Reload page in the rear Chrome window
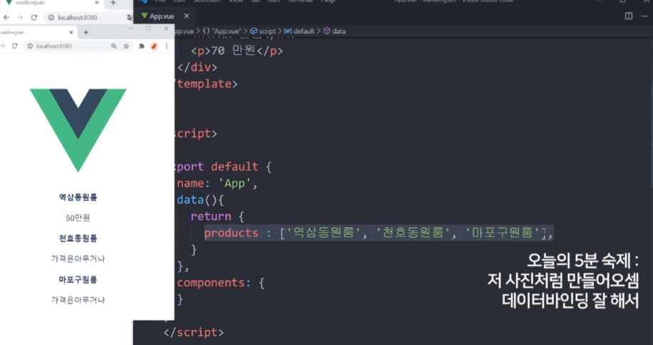Image resolution: width=653 pixels, height=345 pixels. coord(34,18)
